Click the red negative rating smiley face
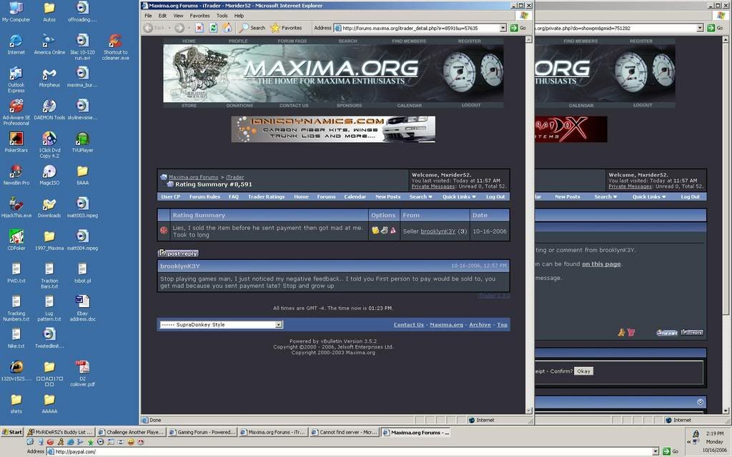Screen dimensions: 732x457 pyautogui.click(x=164, y=231)
